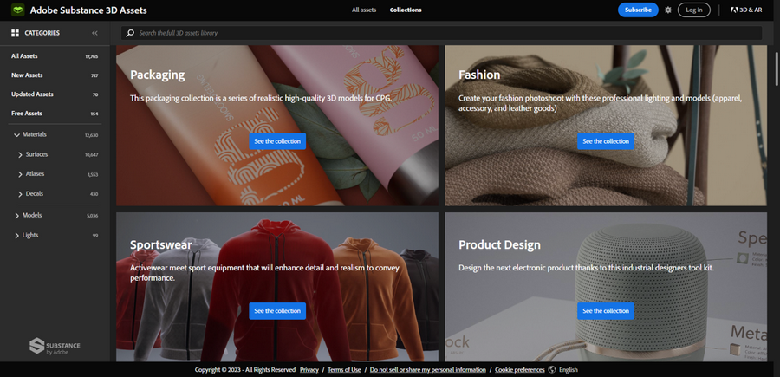This screenshot has width=780, height=377.
Task: Switch to the All assets tab
Action: [x=364, y=10]
